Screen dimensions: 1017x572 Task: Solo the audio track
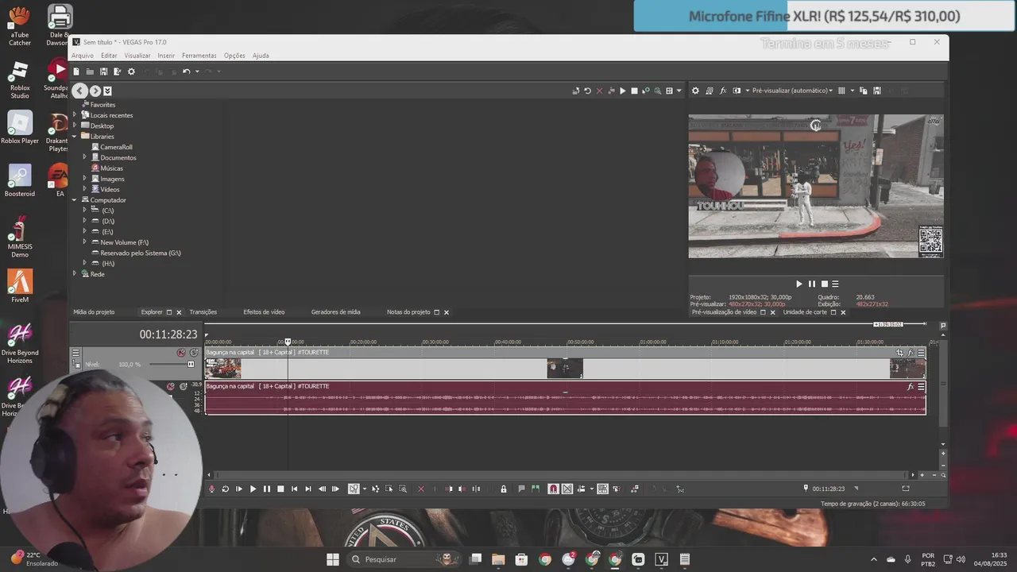pos(183,387)
